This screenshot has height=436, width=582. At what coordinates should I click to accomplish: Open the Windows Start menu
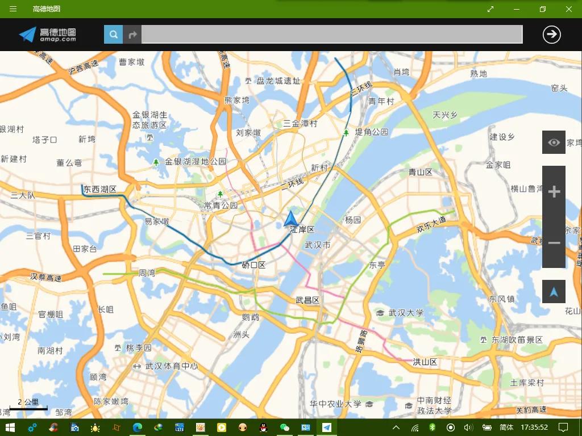click(x=10, y=427)
